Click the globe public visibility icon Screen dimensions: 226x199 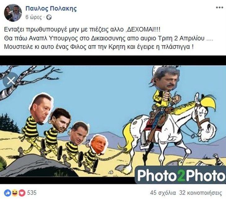(x=49, y=17)
